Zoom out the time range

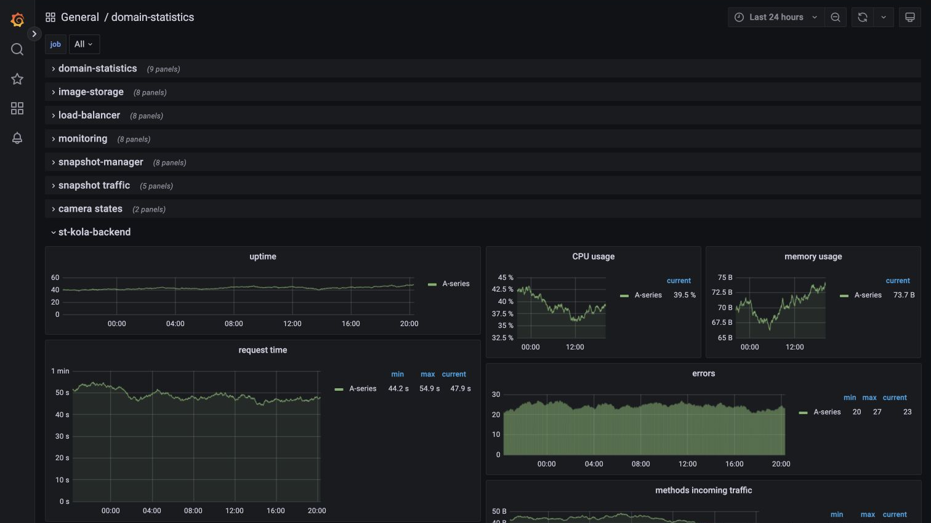(x=836, y=17)
